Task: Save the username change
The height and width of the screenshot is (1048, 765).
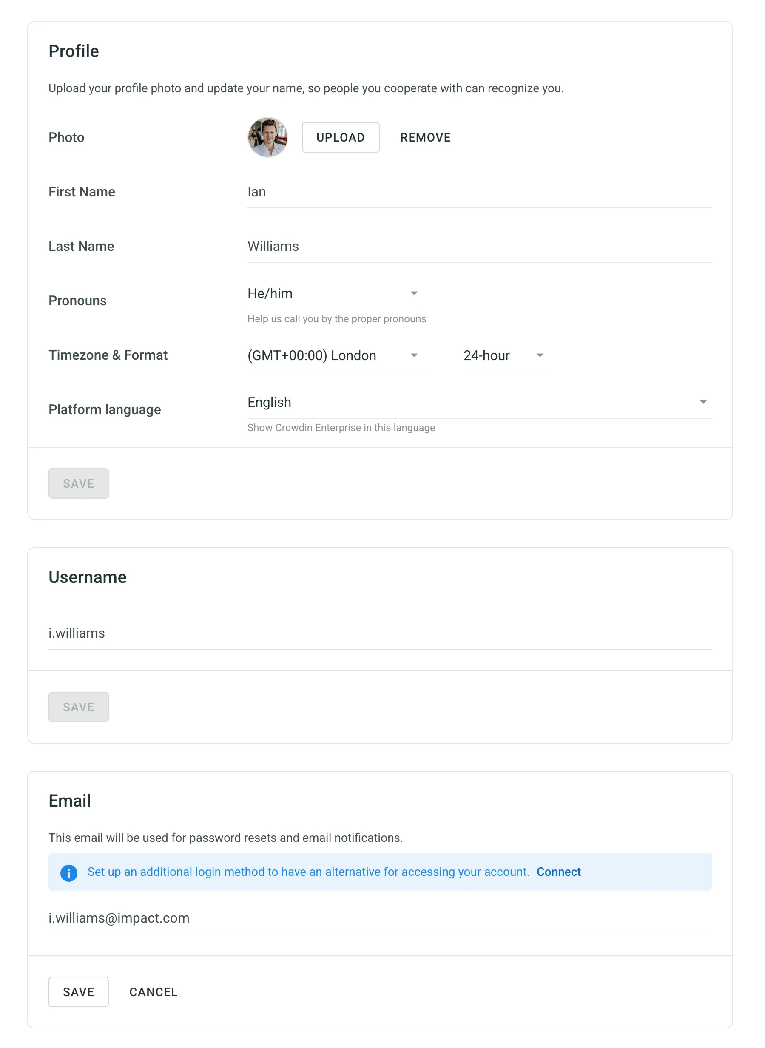Action: (x=78, y=707)
